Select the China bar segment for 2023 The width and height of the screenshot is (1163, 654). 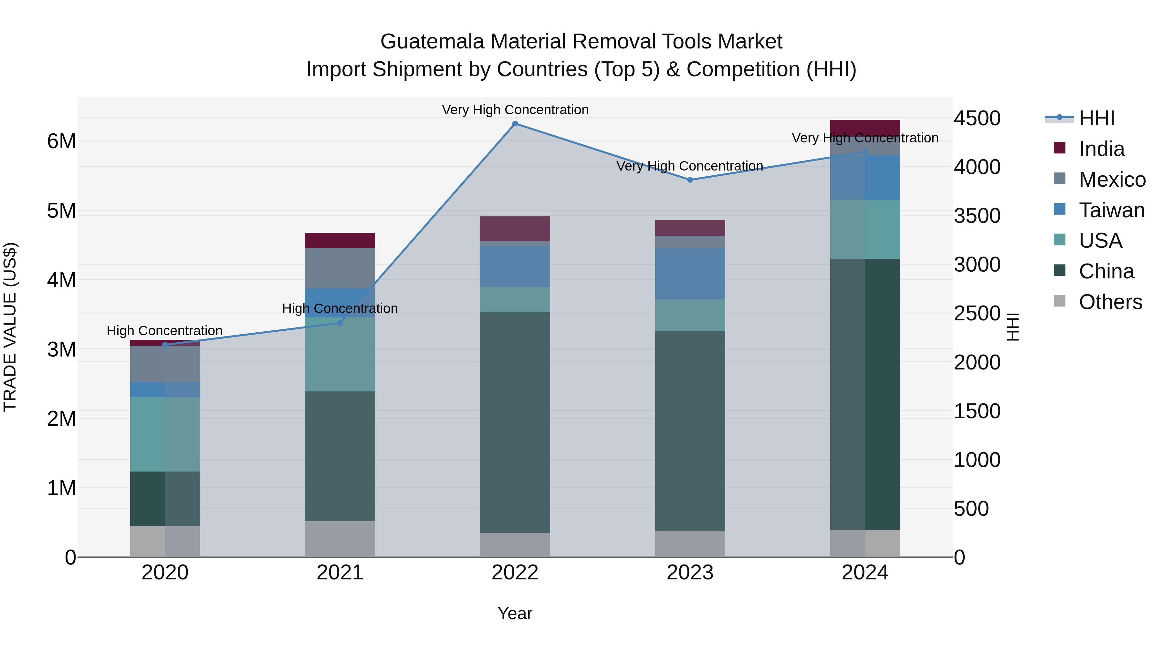coord(690,431)
